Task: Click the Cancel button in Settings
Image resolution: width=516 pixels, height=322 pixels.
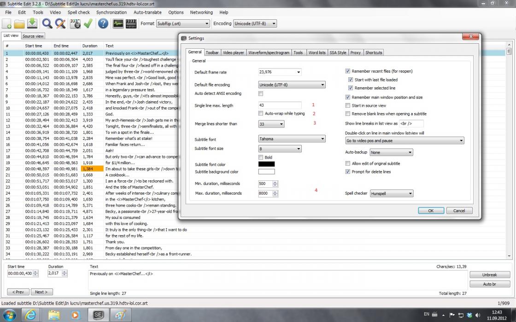Action: click(x=459, y=211)
